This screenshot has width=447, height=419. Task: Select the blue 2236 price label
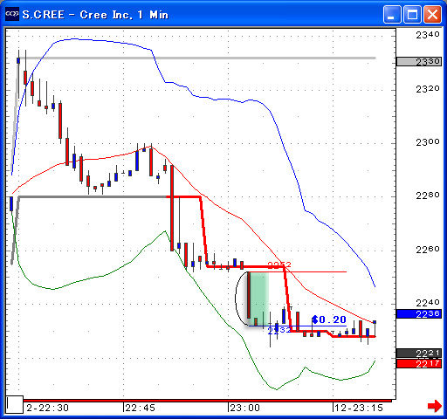tap(419, 314)
